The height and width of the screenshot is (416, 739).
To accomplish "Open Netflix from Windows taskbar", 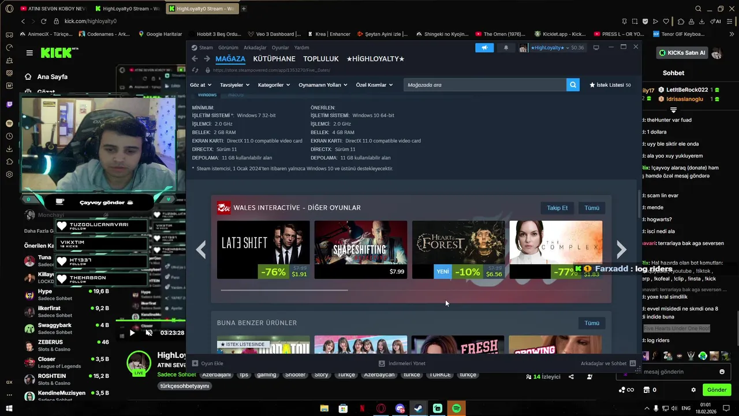I will [362, 408].
